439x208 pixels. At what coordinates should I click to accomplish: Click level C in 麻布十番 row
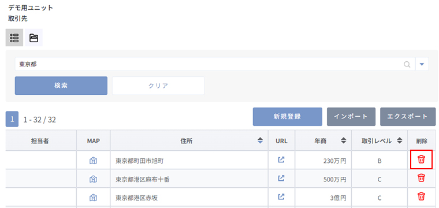[380, 180]
